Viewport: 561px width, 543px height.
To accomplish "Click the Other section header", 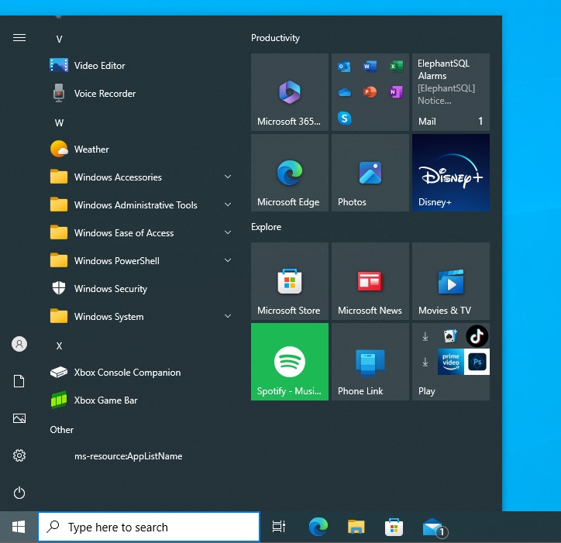I will [61, 430].
